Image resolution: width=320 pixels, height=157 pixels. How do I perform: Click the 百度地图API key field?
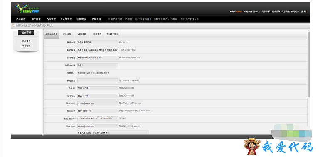pyautogui.click(x=97, y=118)
